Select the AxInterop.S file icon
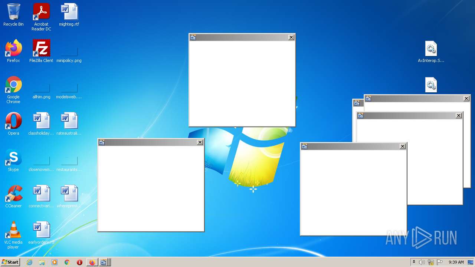475x267 pixels. (431, 51)
